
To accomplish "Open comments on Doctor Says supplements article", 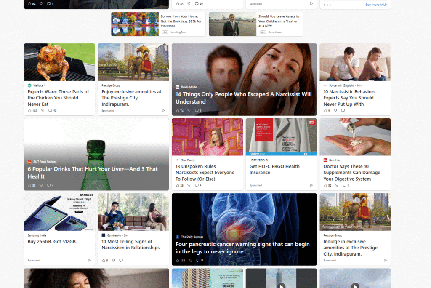I will click(x=345, y=185).
